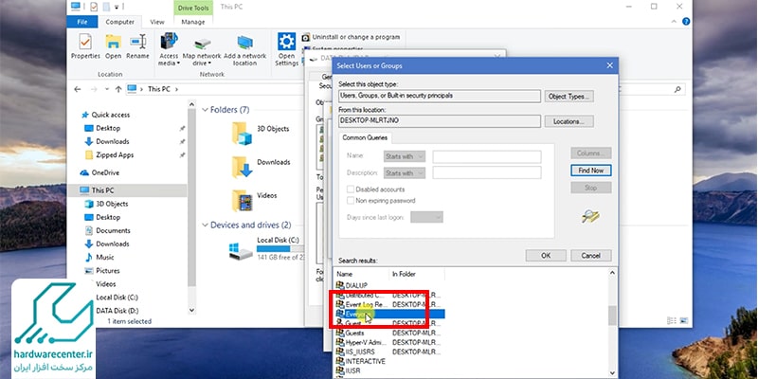Select the Local Disk (C:) drive icon
Viewport: 758px width, 379px height.
(241, 250)
